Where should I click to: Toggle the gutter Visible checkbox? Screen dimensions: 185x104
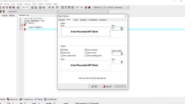click(x=62, y=50)
